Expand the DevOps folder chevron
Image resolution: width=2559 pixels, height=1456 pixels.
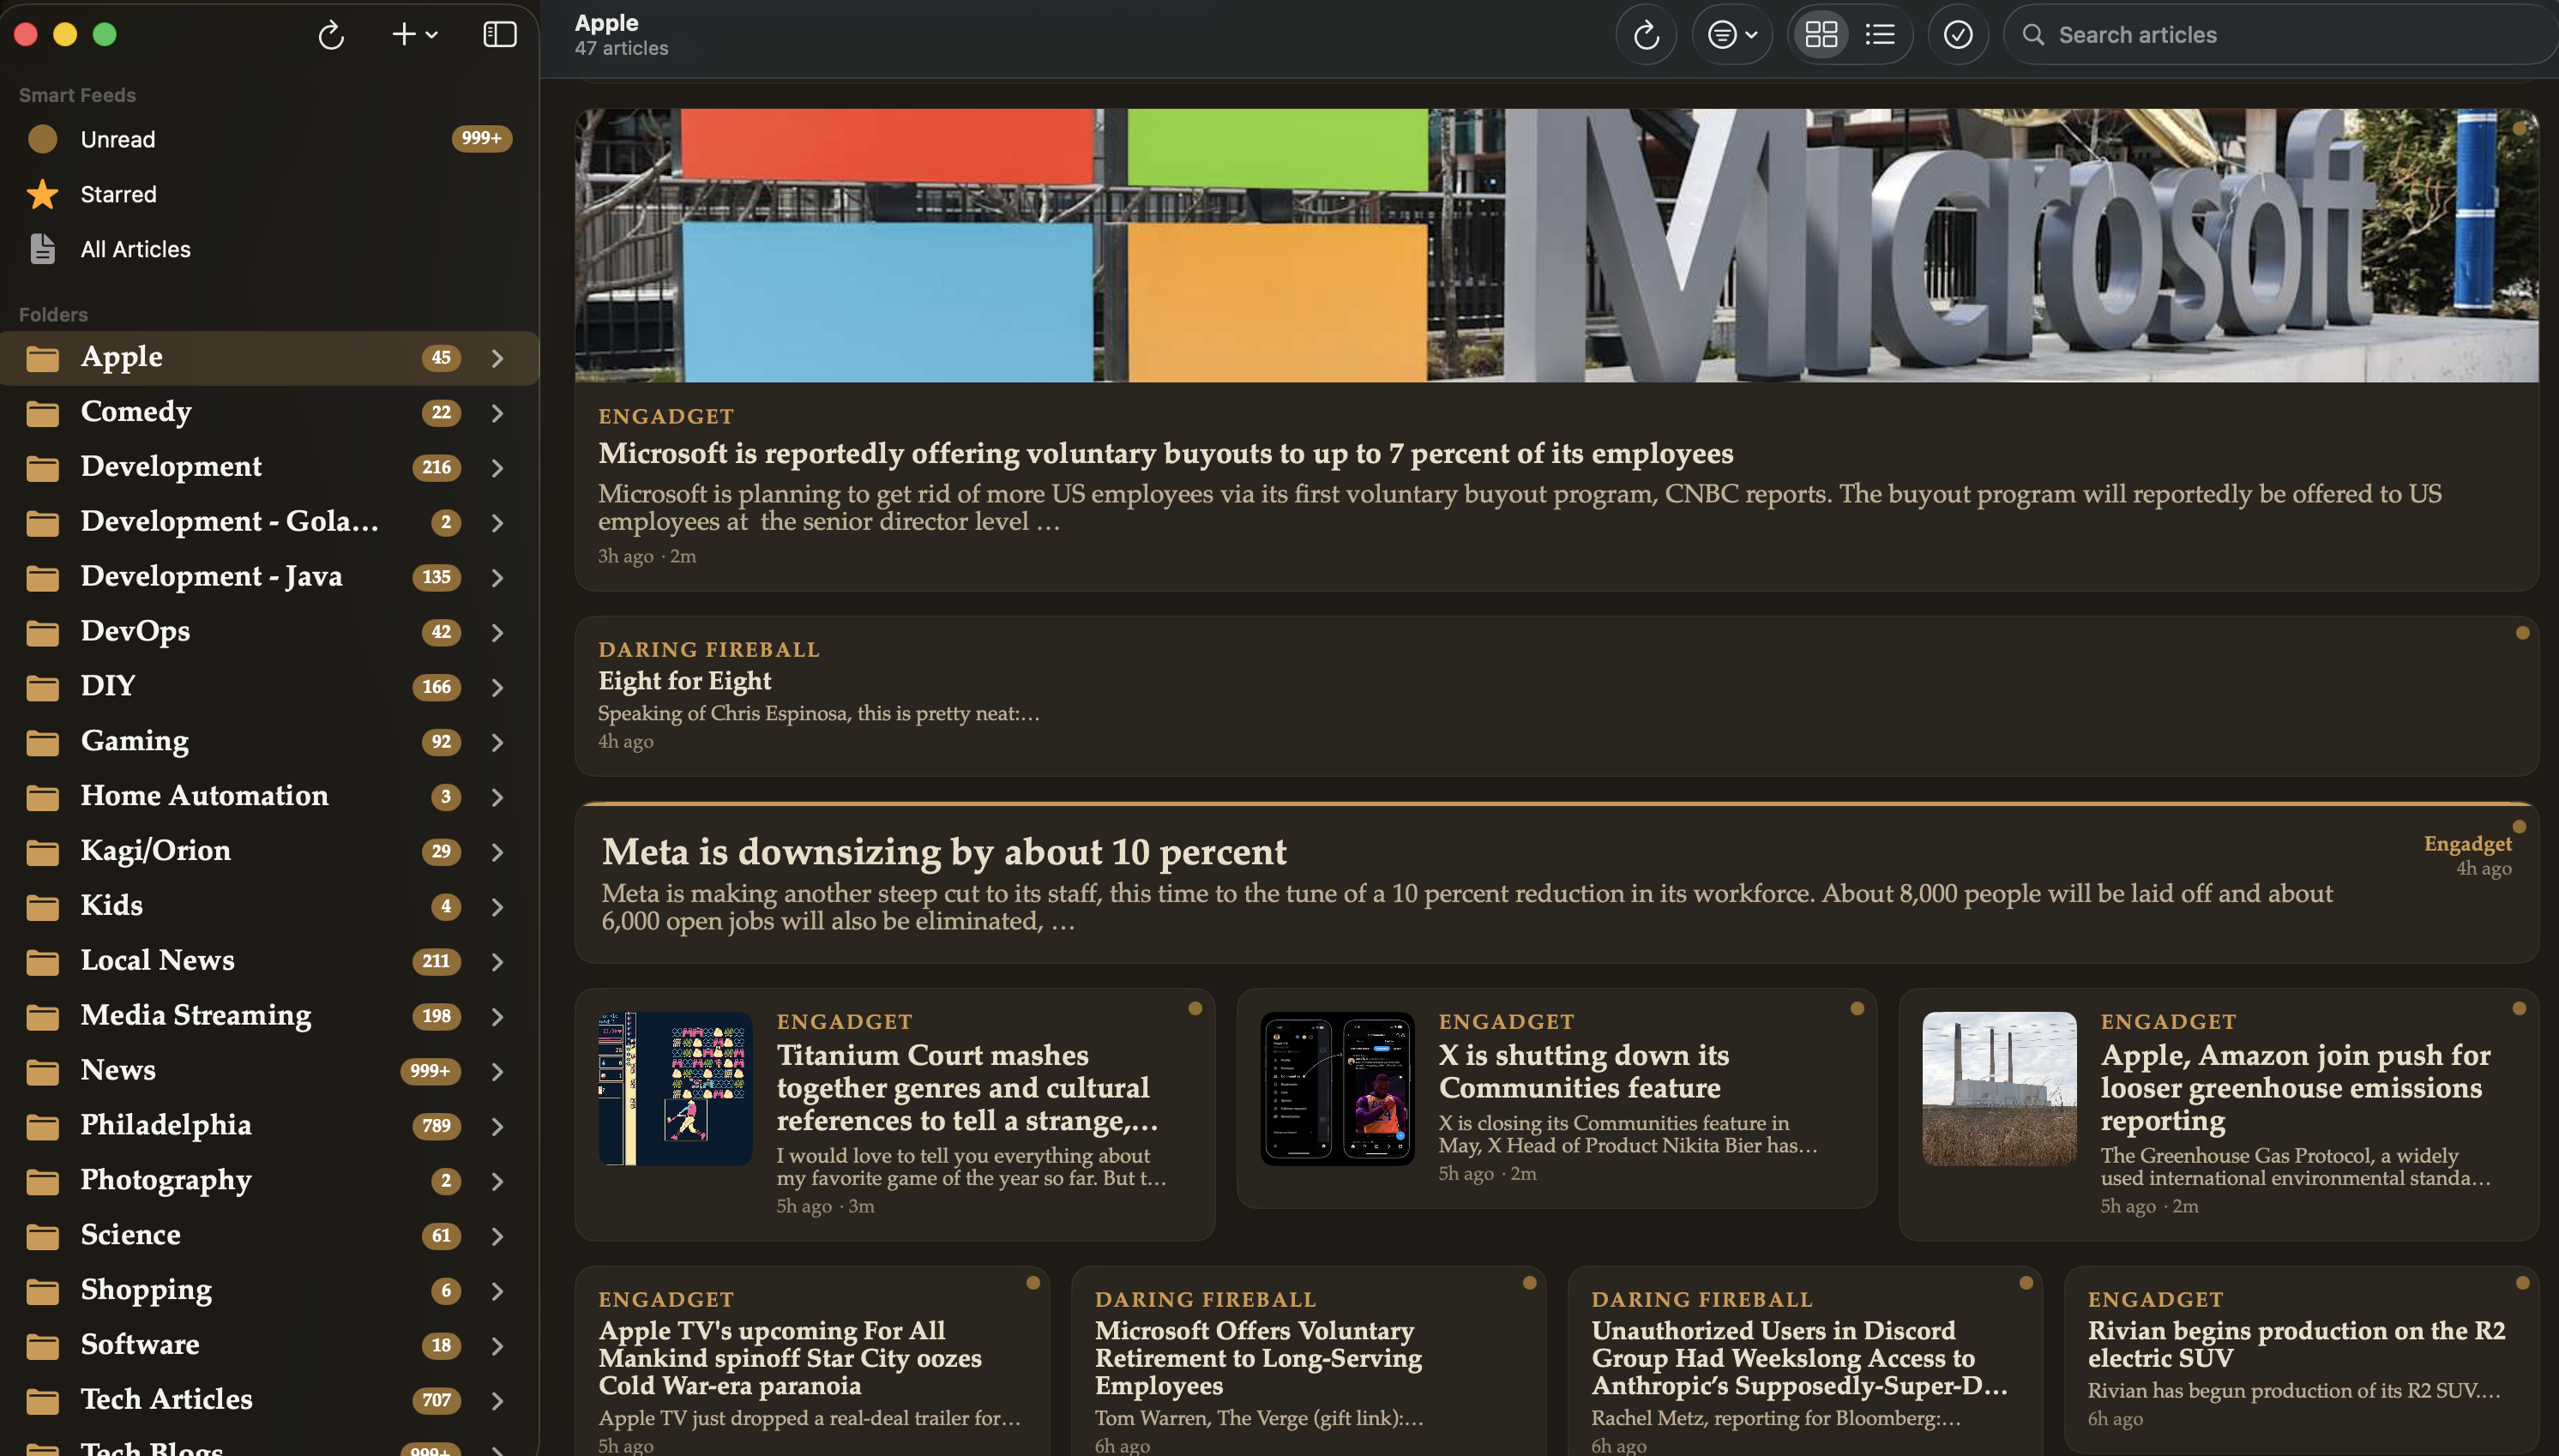click(497, 633)
